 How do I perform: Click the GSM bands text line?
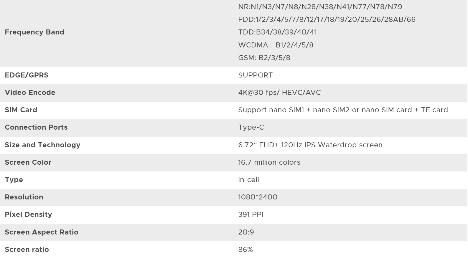[264, 58]
